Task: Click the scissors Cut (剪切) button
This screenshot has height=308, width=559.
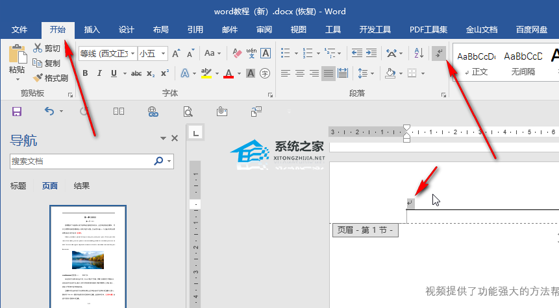Action: tap(46, 48)
